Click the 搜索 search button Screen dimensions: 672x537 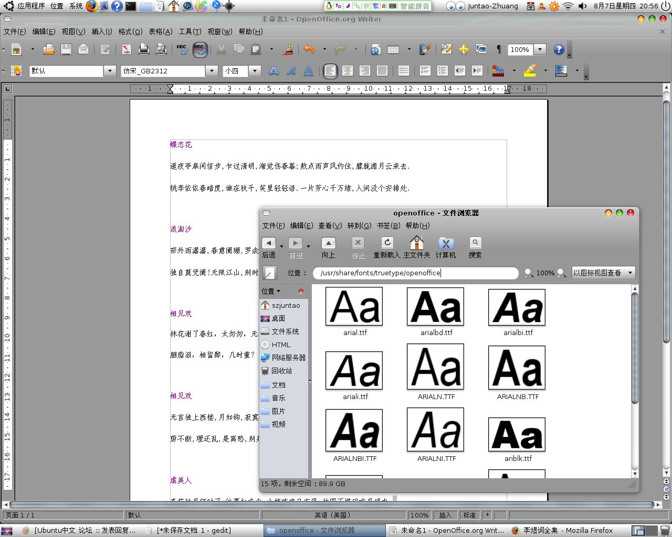(x=475, y=248)
